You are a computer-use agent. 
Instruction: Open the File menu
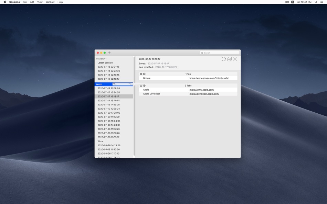pos(25,2)
